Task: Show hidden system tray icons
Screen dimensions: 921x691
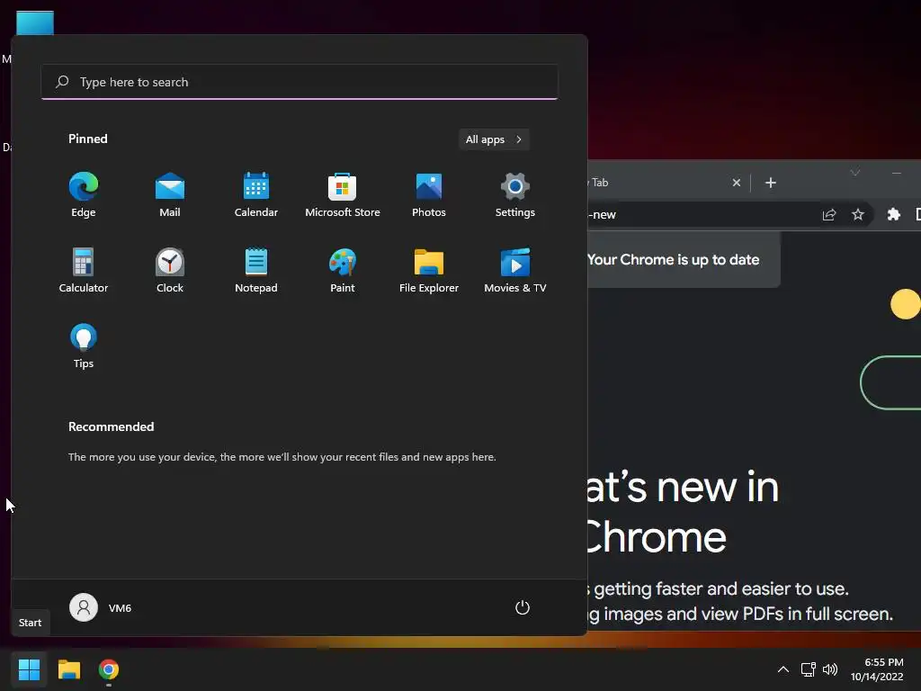Action: point(783,669)
